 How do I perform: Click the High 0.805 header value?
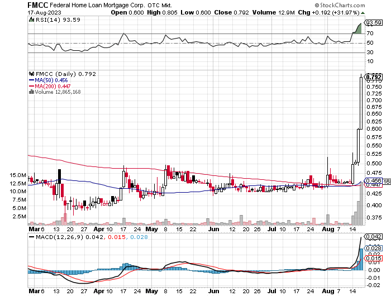[x=162, y=12]
